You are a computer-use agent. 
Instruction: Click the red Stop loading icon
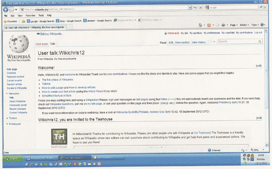201,8
